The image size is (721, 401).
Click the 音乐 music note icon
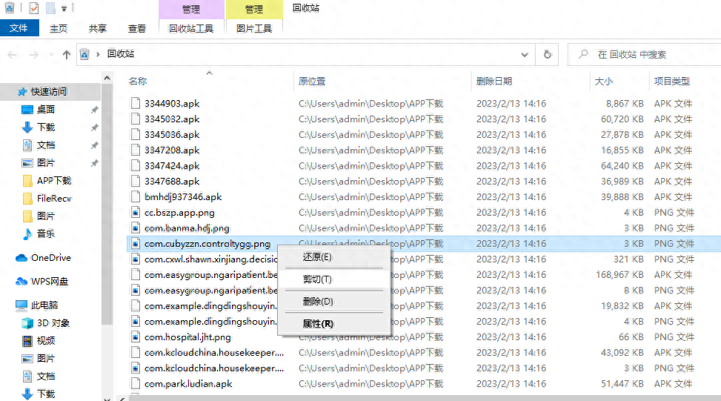point(27,234)
